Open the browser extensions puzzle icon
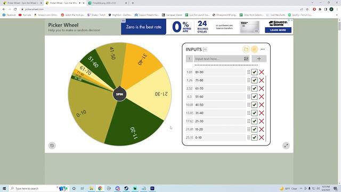 pyautogui.click(x=320, y=10)
